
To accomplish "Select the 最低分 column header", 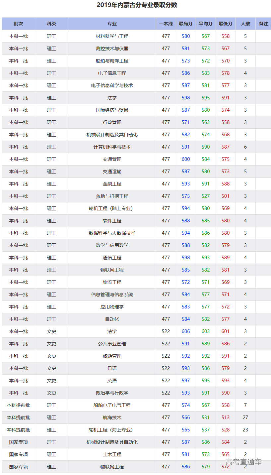I will [x=226, y=24].
